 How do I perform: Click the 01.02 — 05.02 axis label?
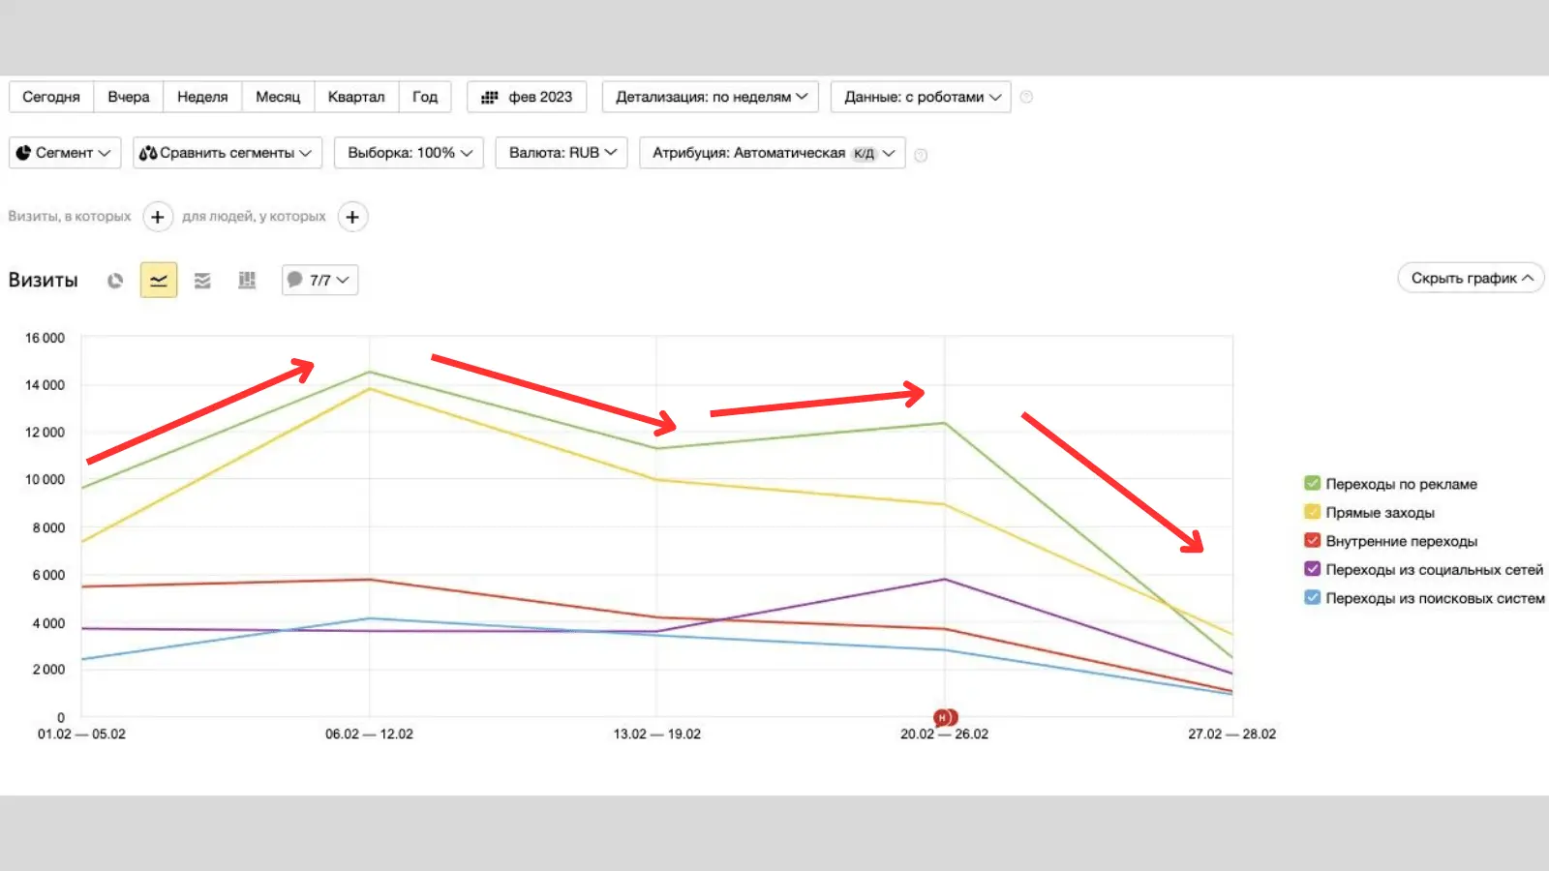tap(81, 734)
